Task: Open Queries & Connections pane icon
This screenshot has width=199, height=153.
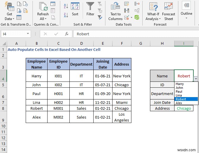Action: click(x=53, y=4)
